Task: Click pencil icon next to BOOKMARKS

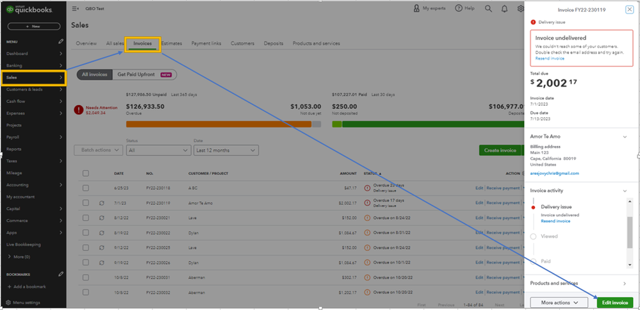Action: tap(61, 274)
